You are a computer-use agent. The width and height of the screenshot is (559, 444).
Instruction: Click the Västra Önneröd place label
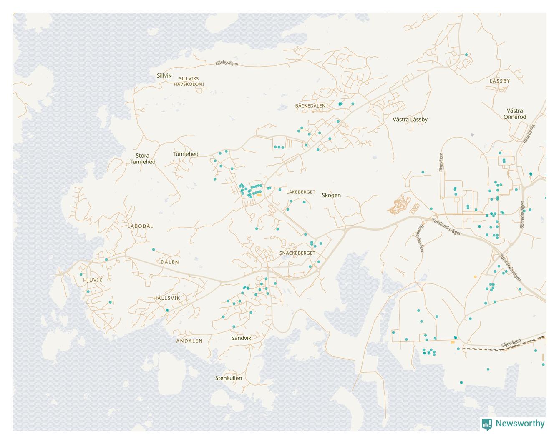[x=515, y=114]
